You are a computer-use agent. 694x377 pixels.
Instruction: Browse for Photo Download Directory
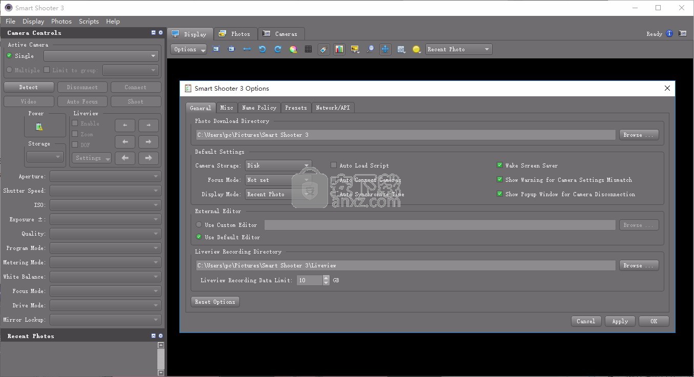(x=639, y=135)
